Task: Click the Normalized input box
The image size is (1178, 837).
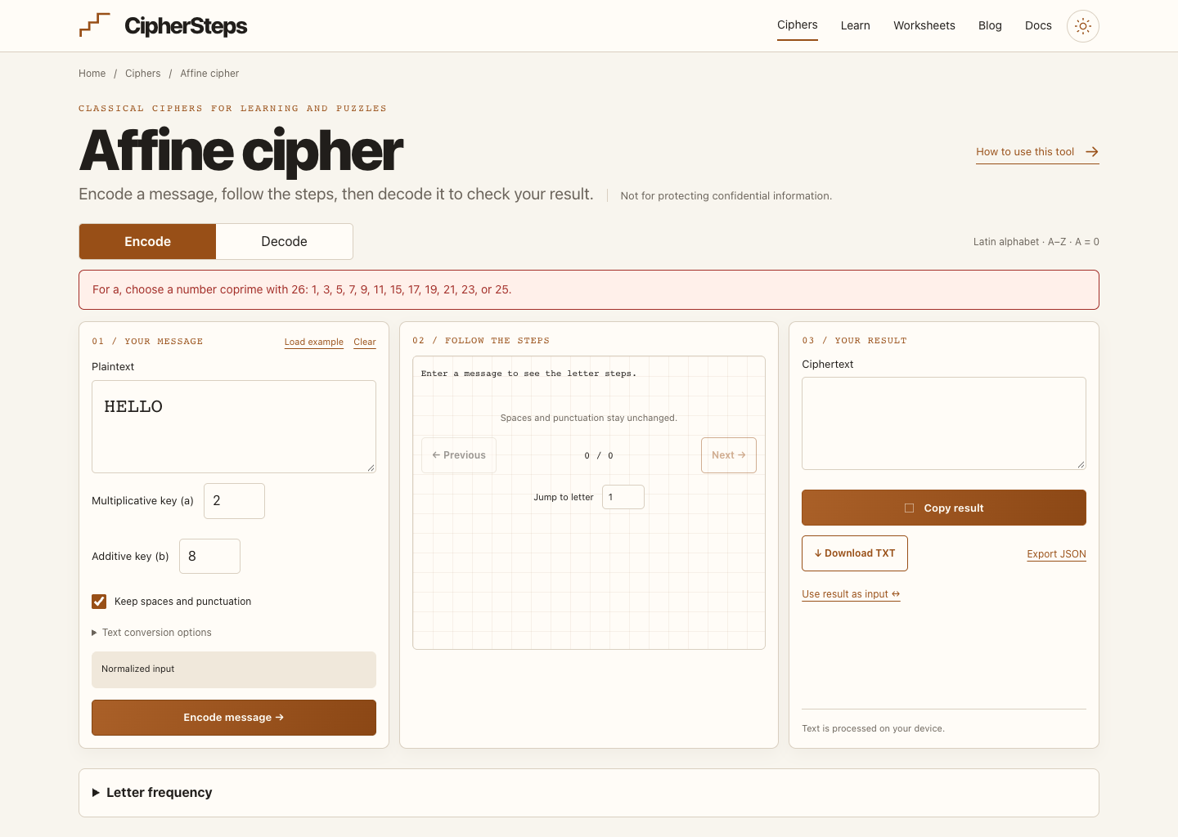Action: 234,669
